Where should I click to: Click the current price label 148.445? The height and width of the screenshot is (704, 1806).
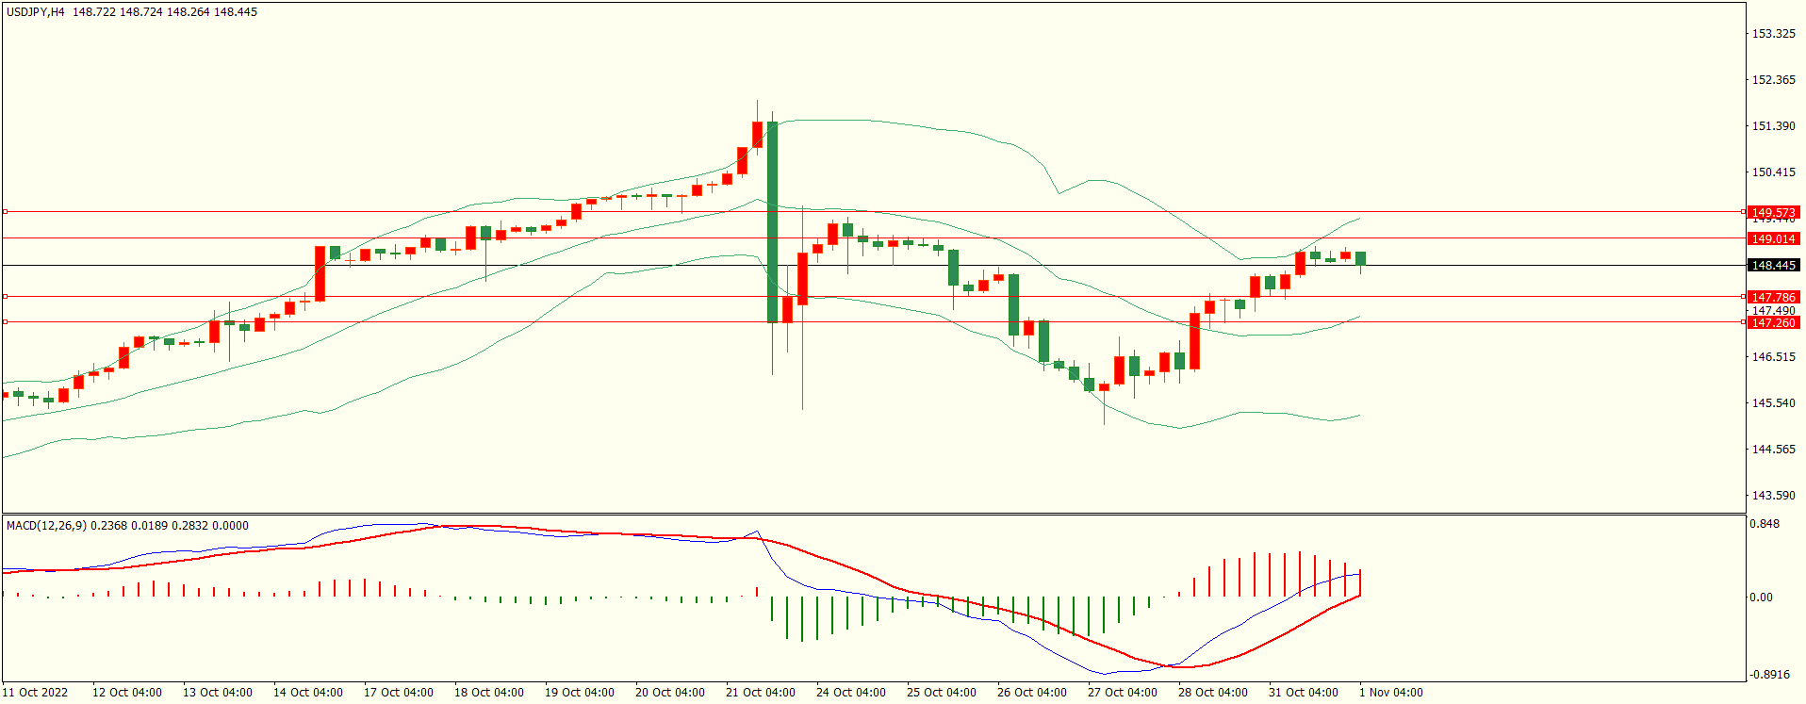1773,265
